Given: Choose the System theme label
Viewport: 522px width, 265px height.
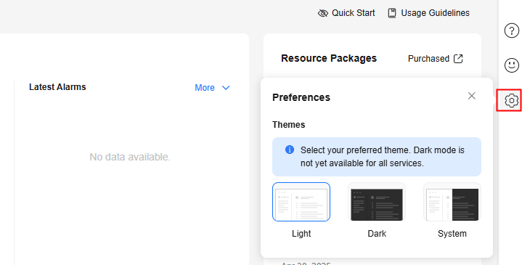Looking at the screenshot, I should tap(452, 234).
